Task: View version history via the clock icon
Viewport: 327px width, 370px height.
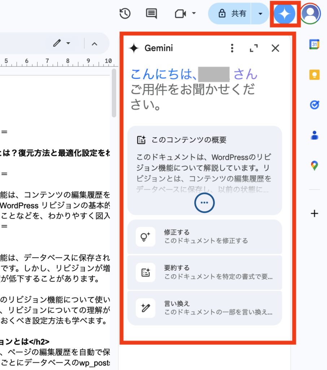Action: (x=125, y=13)
